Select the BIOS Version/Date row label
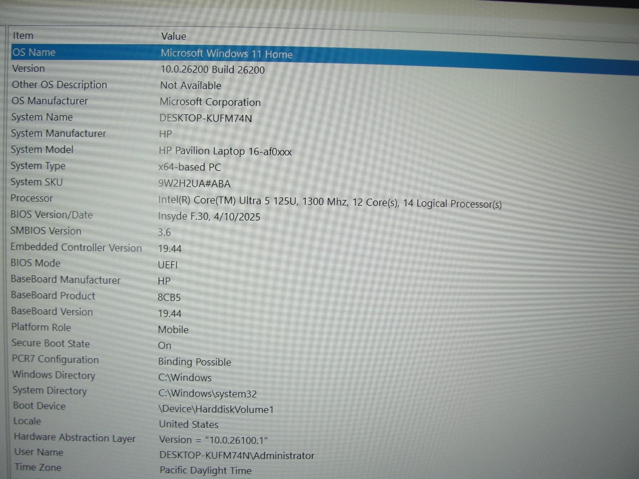The width and height of the screenshot is (639, 479). (52, 215)
